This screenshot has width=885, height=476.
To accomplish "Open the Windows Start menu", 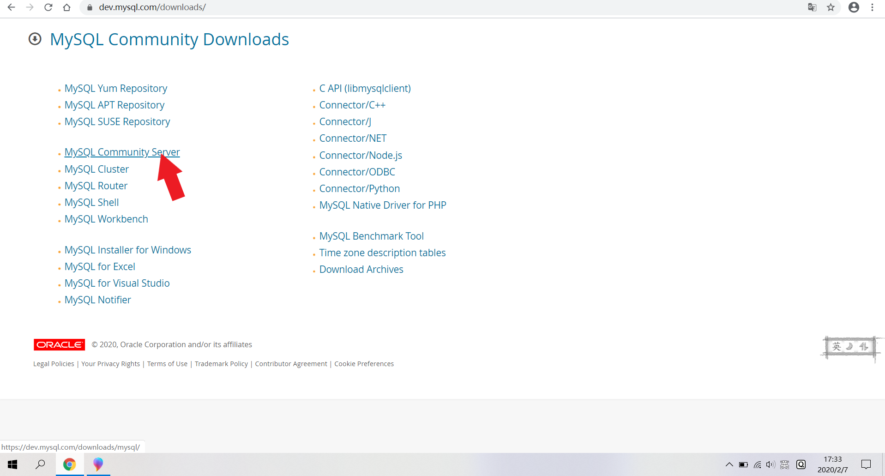I will pos(12,464).
